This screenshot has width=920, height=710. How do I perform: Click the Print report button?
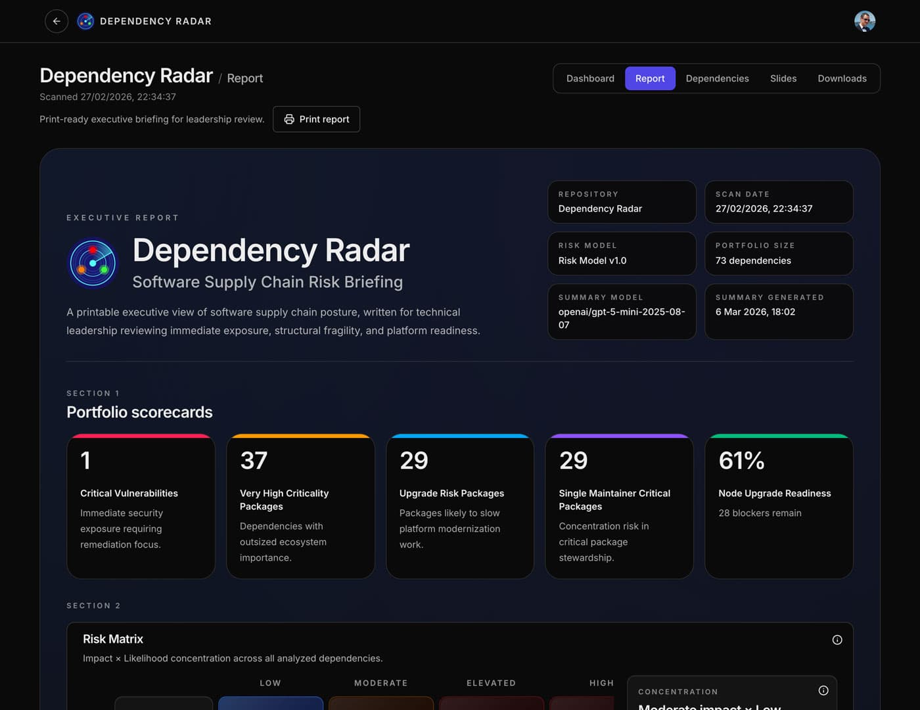[x=316, y=119]
